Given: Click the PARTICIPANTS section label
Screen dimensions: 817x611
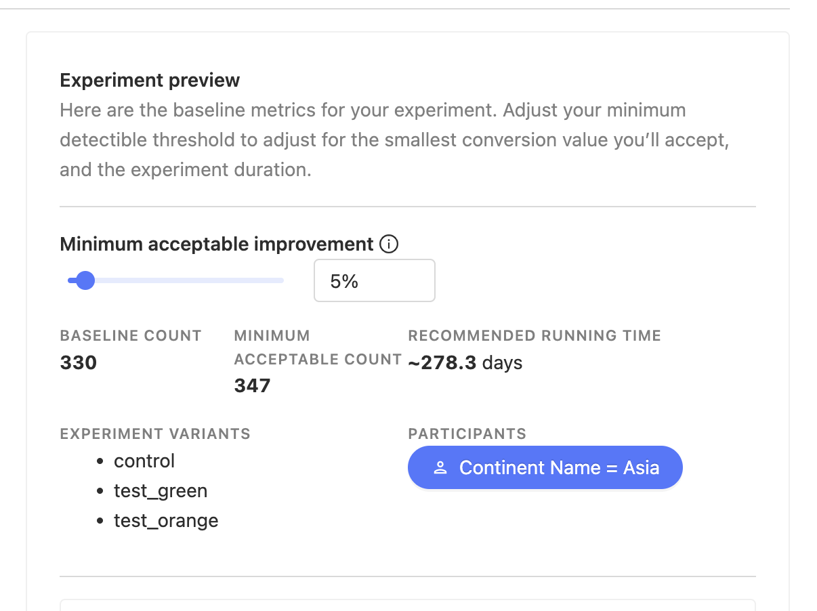Looking at the screenshot, I should (x=467, y=434).
